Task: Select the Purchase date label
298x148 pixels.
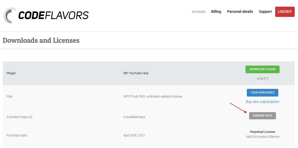Action: [x=17, y=135]
